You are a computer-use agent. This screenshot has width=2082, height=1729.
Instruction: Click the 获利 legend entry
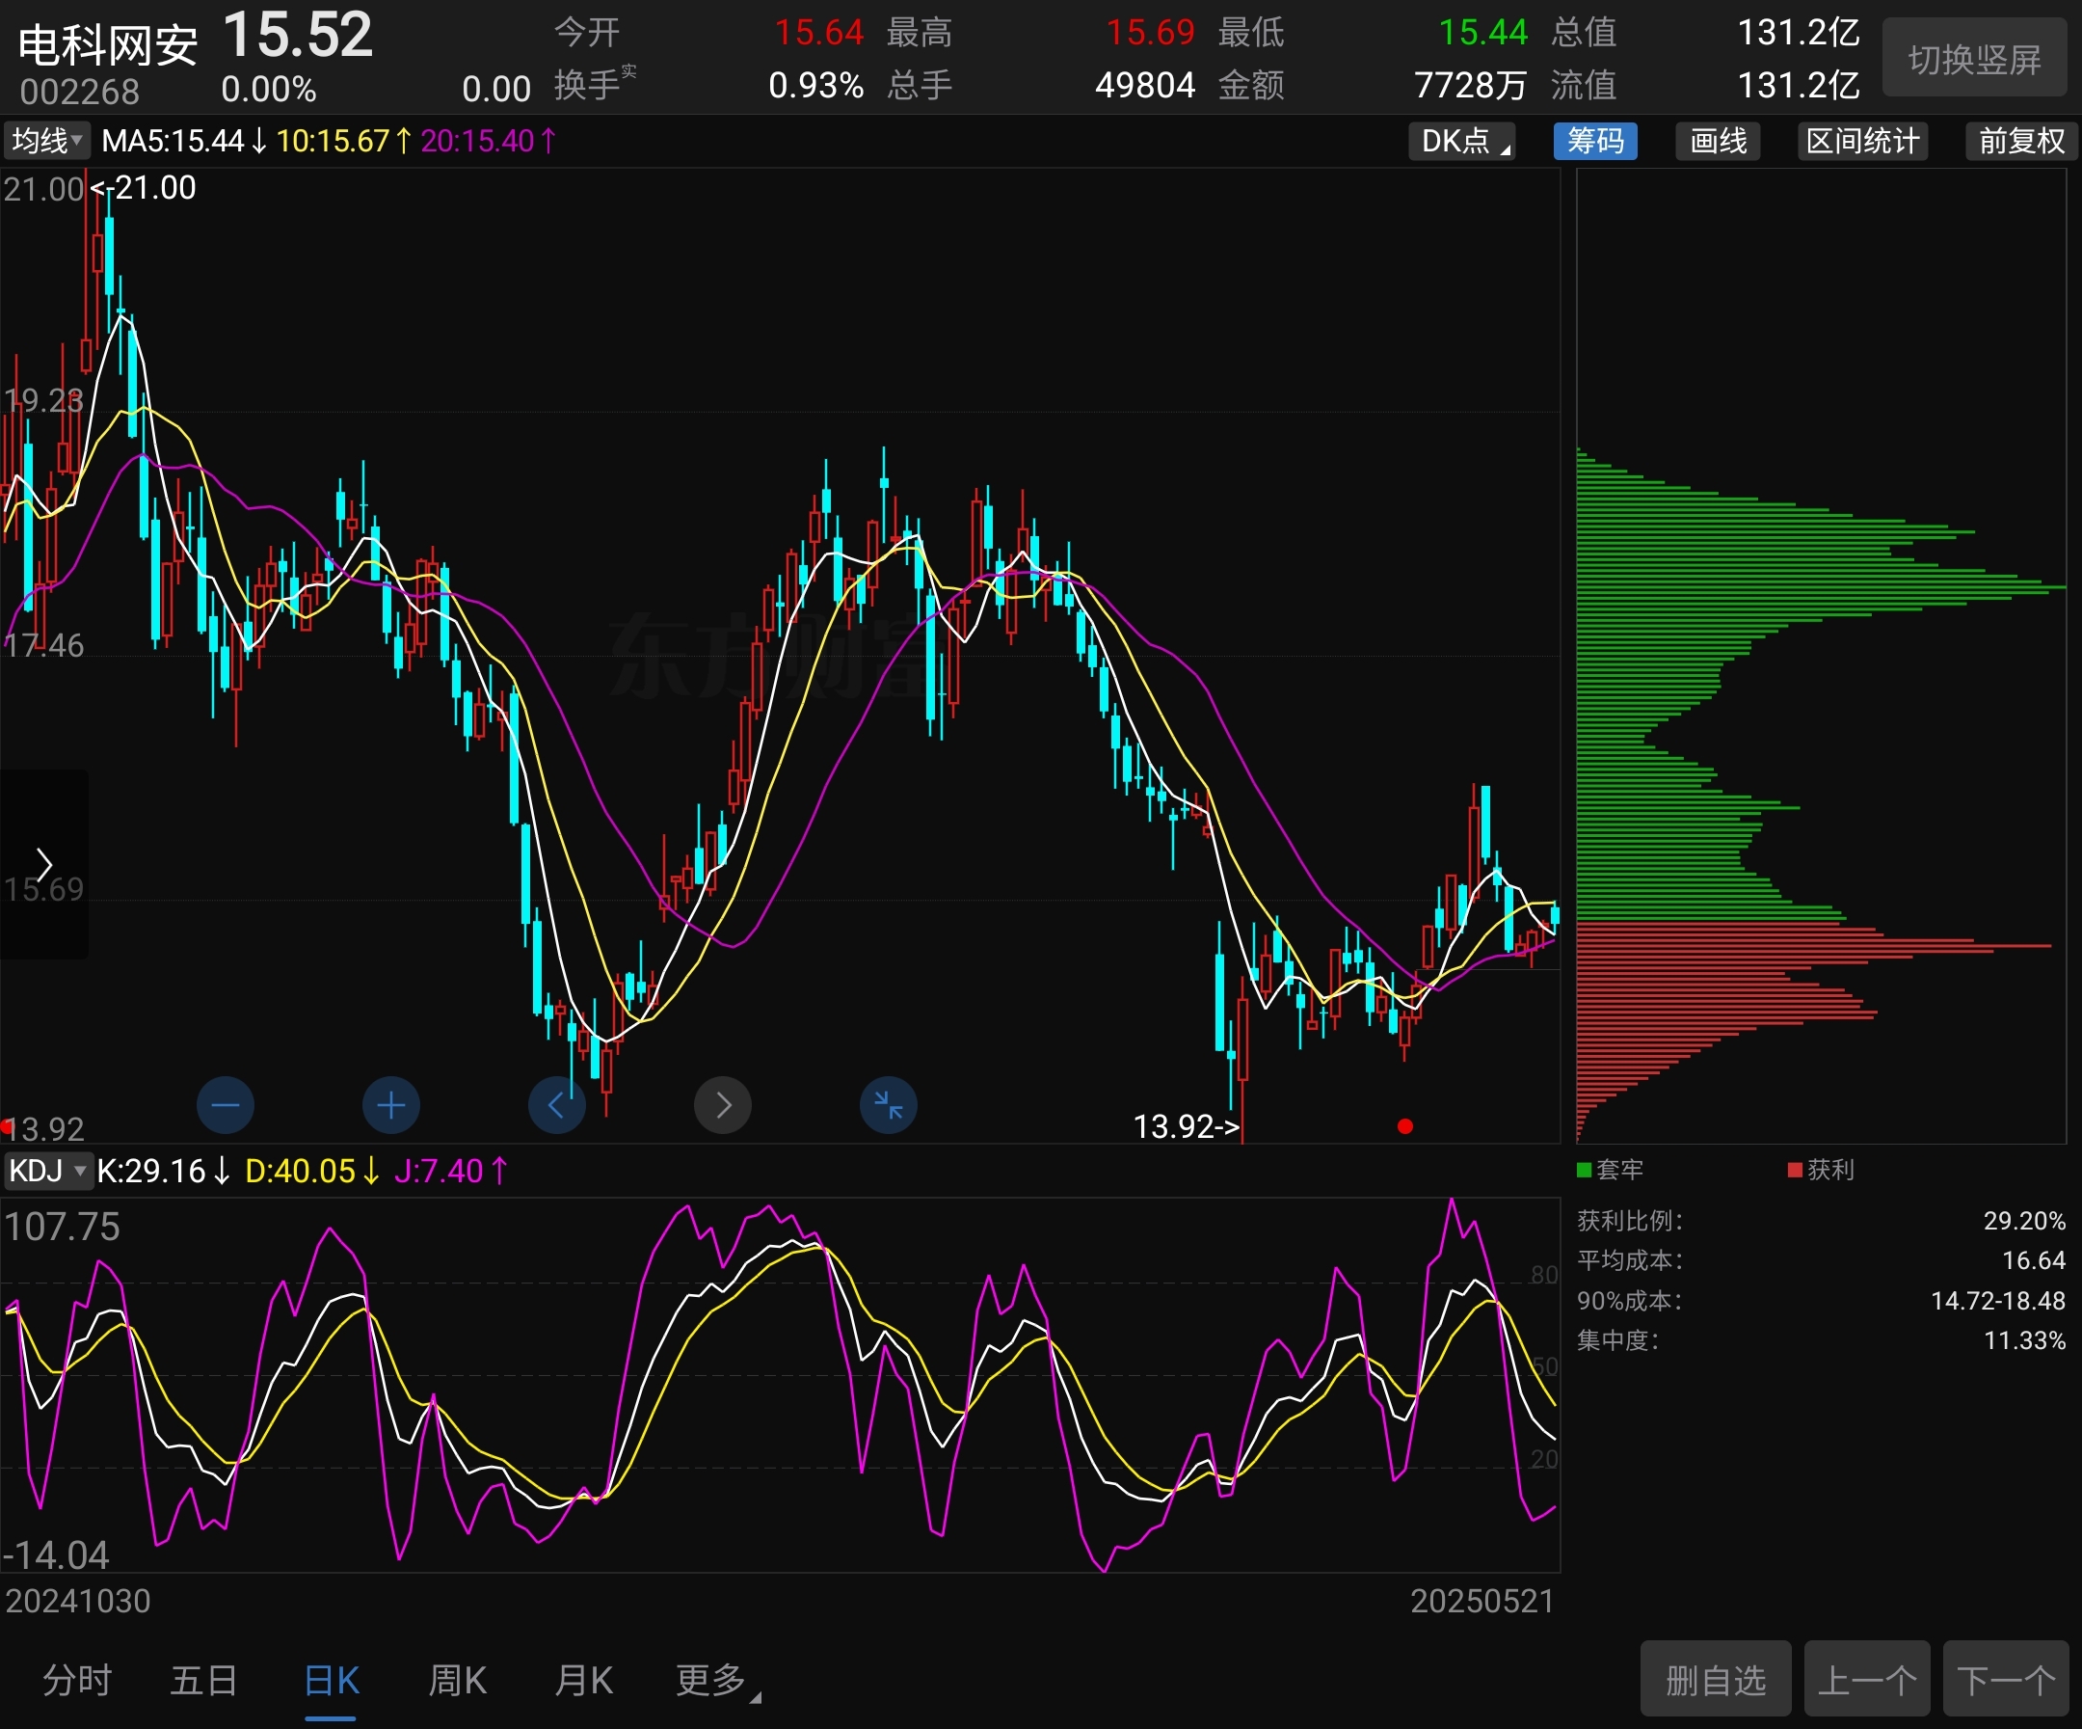1820,1170
